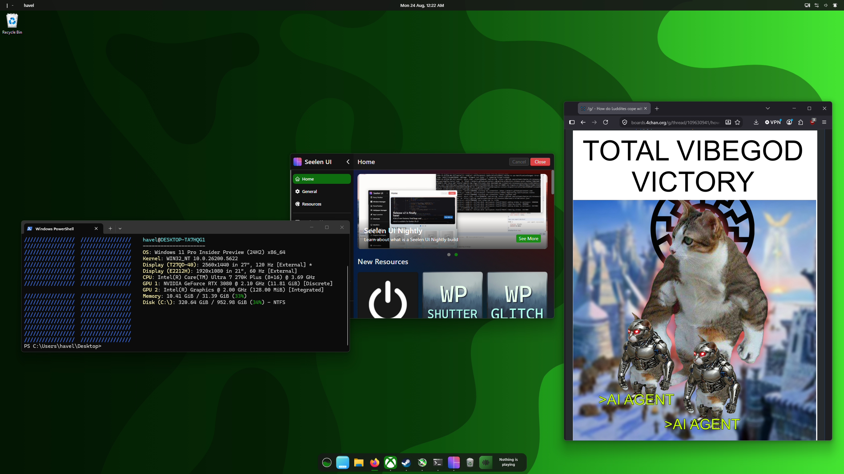844x474 pixels.
Task: Toggle Firefox sidebar button
Action: click(x=572, y=122)
